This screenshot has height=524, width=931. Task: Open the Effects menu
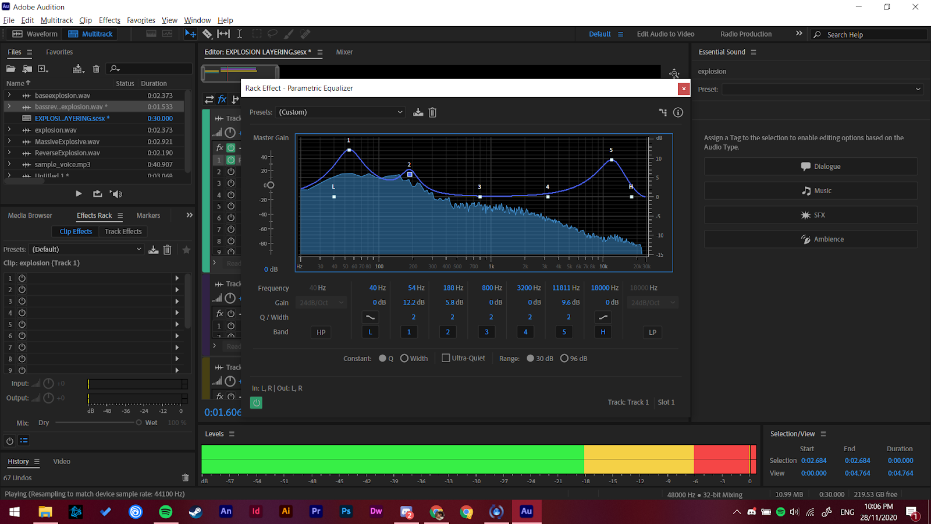pos(109,20)
